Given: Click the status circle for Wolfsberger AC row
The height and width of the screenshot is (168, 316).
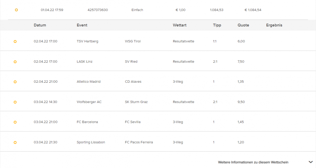Looking at the screenshot, I should (x=15, y=102).
